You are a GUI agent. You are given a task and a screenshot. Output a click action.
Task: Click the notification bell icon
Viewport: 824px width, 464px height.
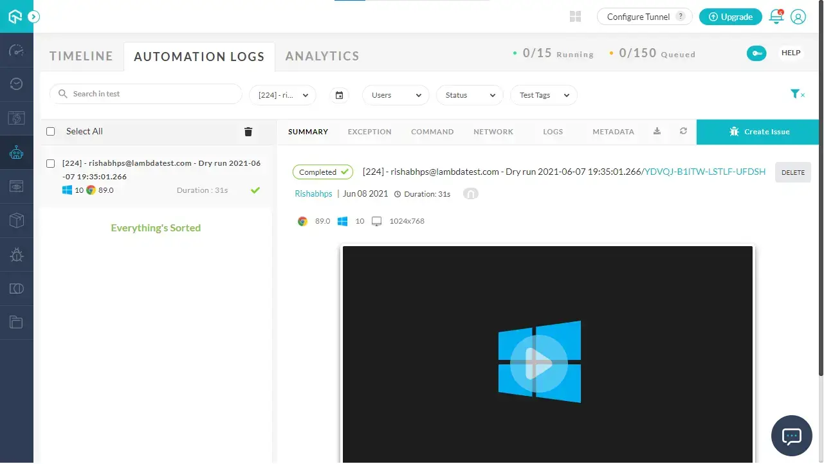tap(776, 17)
